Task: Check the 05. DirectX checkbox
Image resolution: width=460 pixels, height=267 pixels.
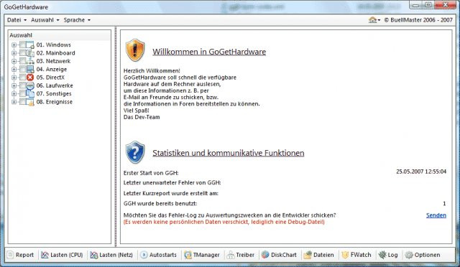Action: [22, 78]
